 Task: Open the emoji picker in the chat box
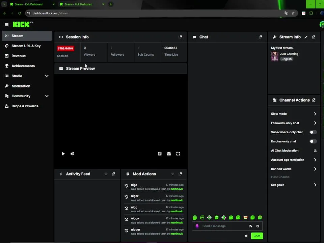[x=258, y=226]
